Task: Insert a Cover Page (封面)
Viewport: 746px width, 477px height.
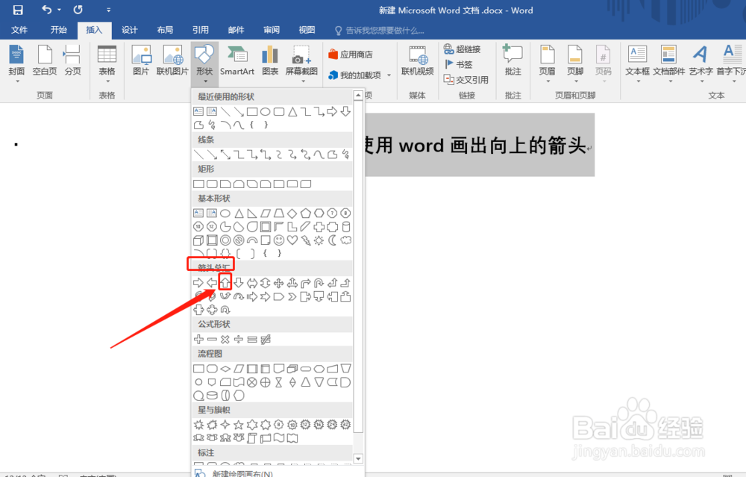Action: tap(16, 60)
